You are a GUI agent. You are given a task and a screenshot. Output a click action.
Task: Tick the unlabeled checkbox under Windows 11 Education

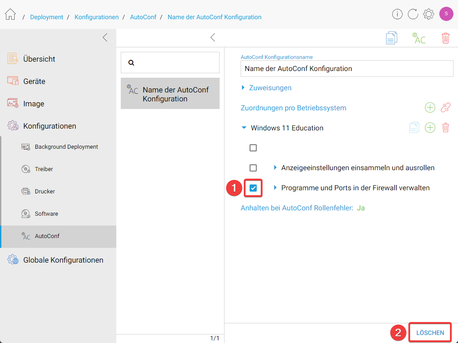[253, 148]
